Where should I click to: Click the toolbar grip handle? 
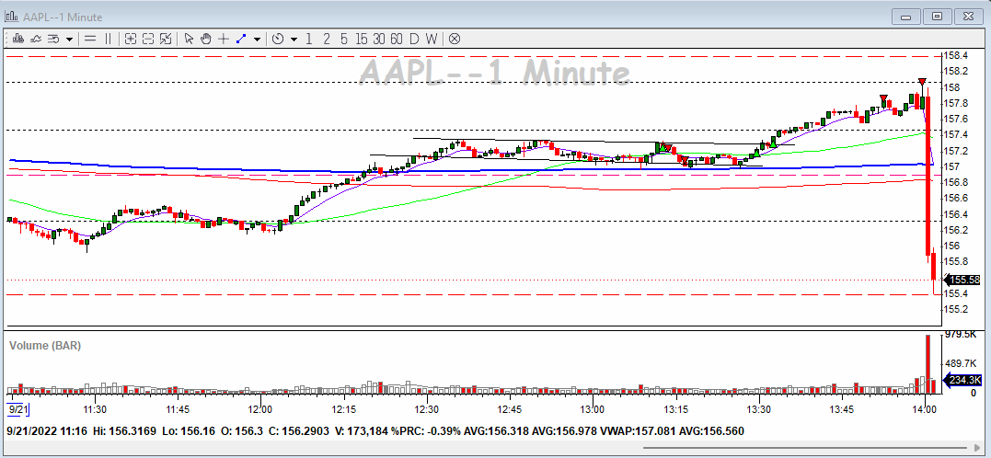(7, 39)
